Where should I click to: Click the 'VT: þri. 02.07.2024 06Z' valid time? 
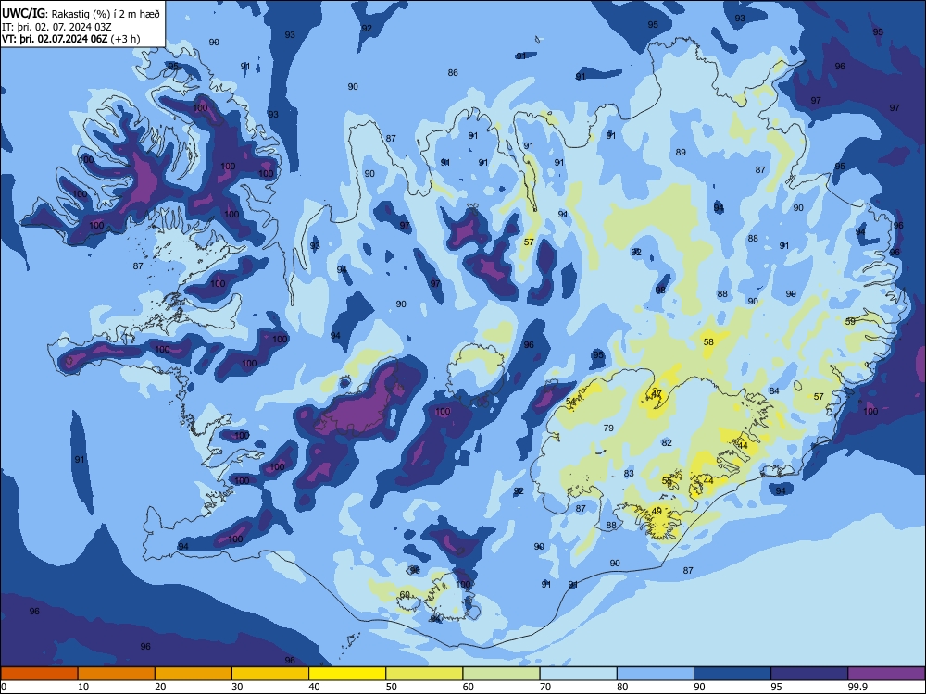coord(55,39)
